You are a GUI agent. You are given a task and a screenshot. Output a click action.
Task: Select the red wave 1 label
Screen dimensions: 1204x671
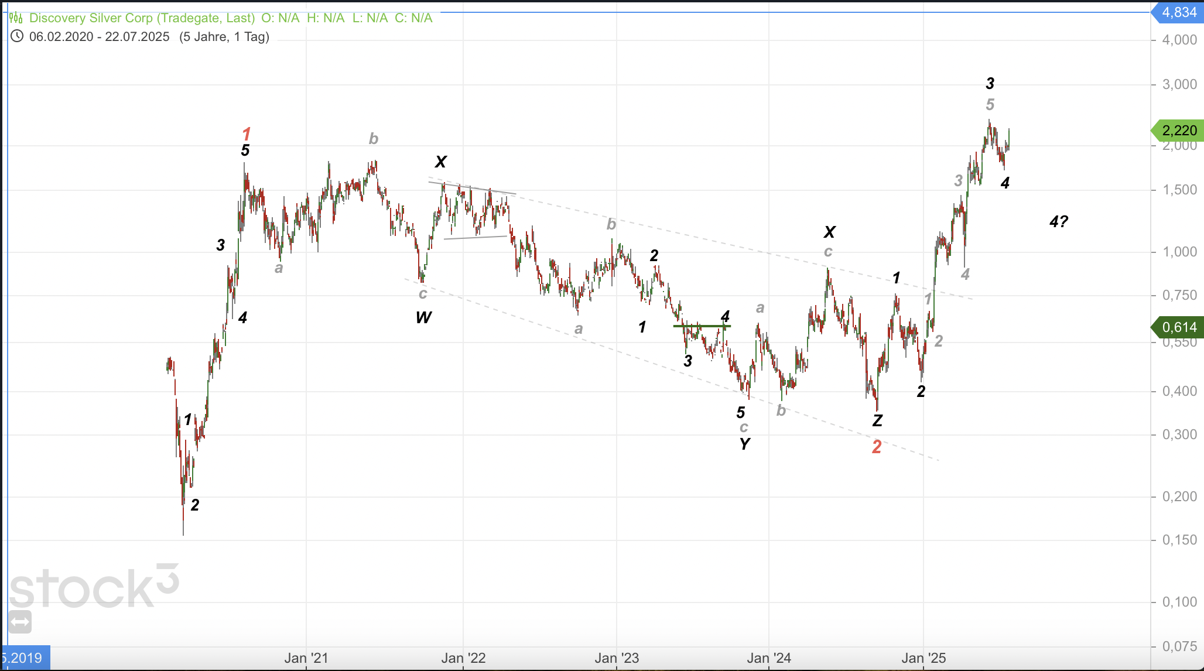pos(247,133)
